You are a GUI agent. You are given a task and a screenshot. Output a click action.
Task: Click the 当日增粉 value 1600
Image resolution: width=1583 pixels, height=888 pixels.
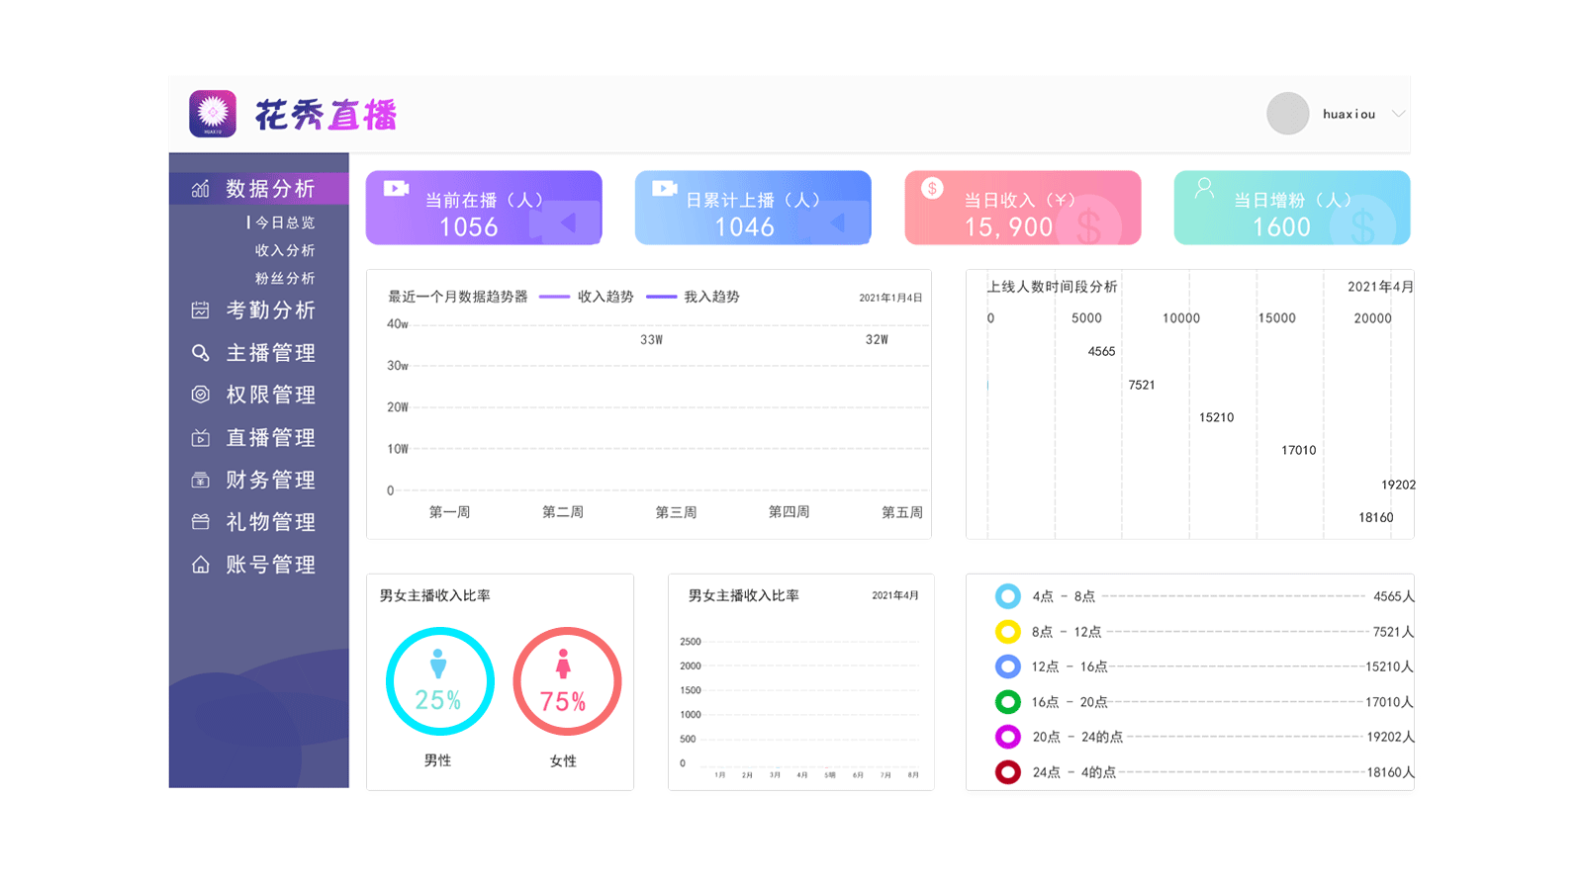point(1282,227)
